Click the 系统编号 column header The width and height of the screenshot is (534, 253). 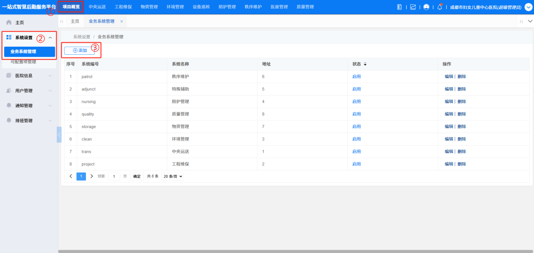[90, 64]
